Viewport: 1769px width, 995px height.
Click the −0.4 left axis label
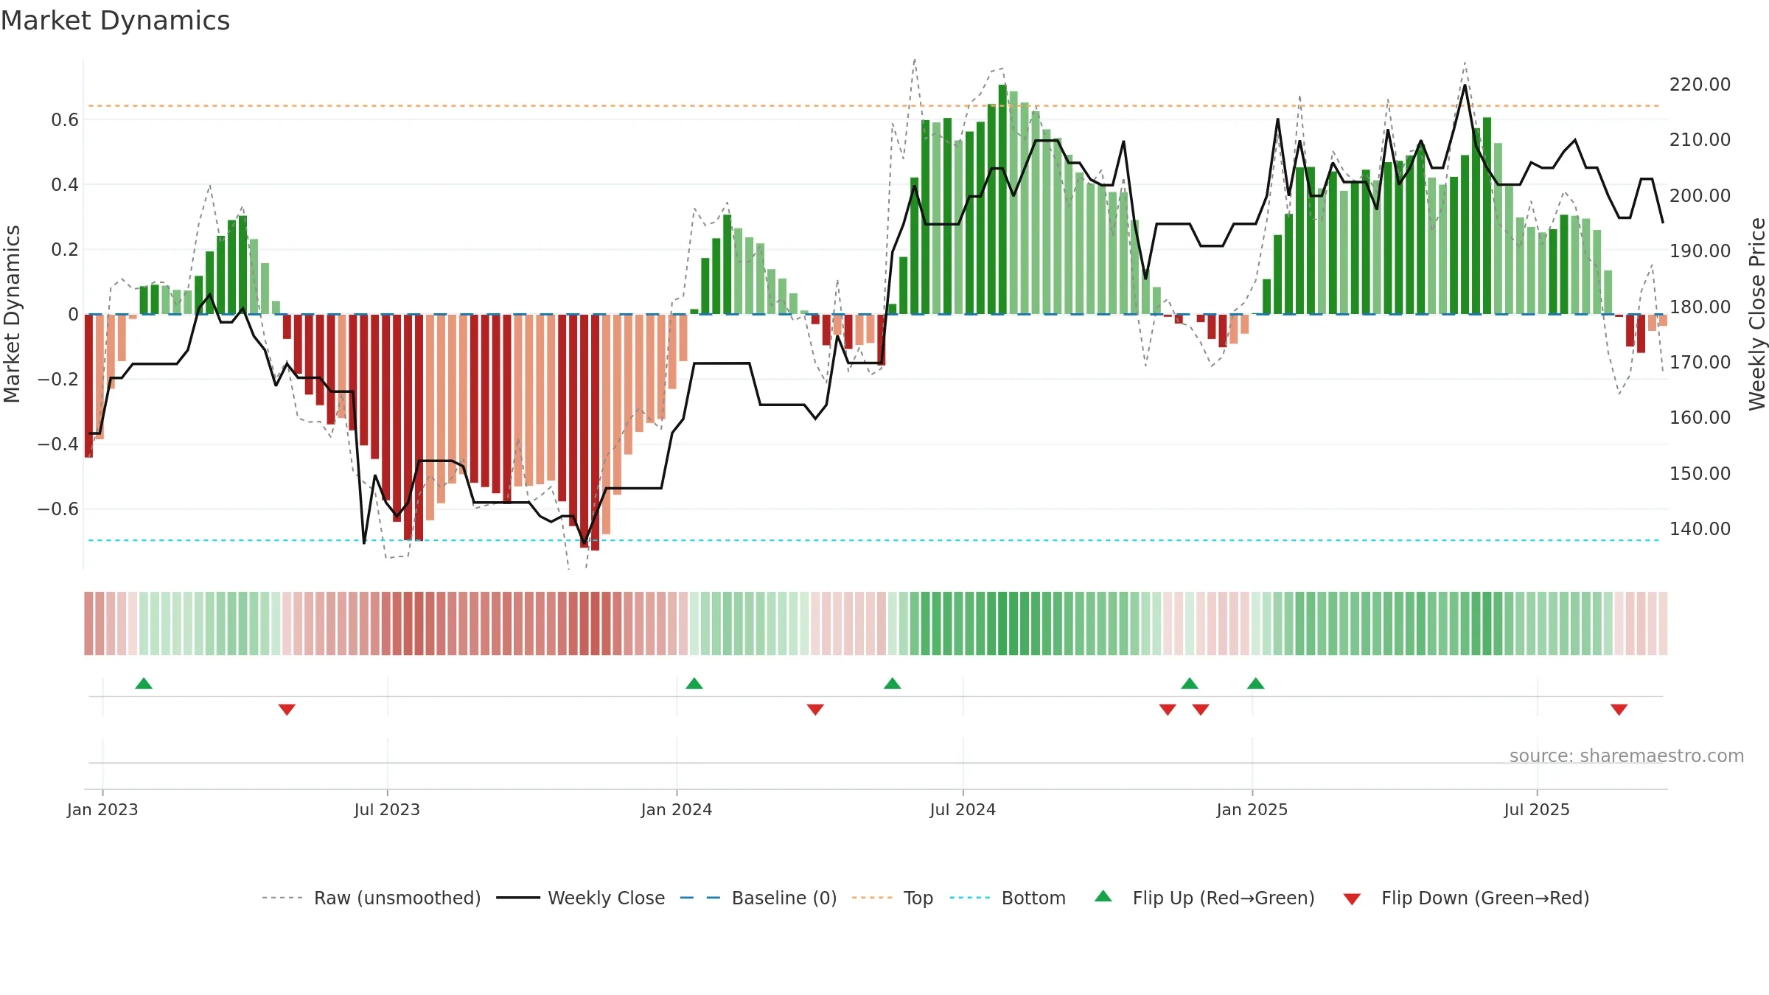tap(58, 444)
